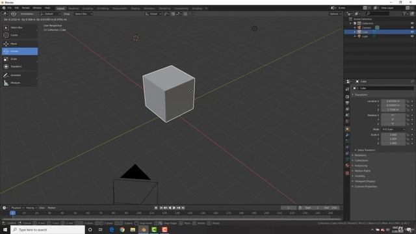416x234 pixels.
Task: Open the timeline View menu
Action: [x=42, y=208]
